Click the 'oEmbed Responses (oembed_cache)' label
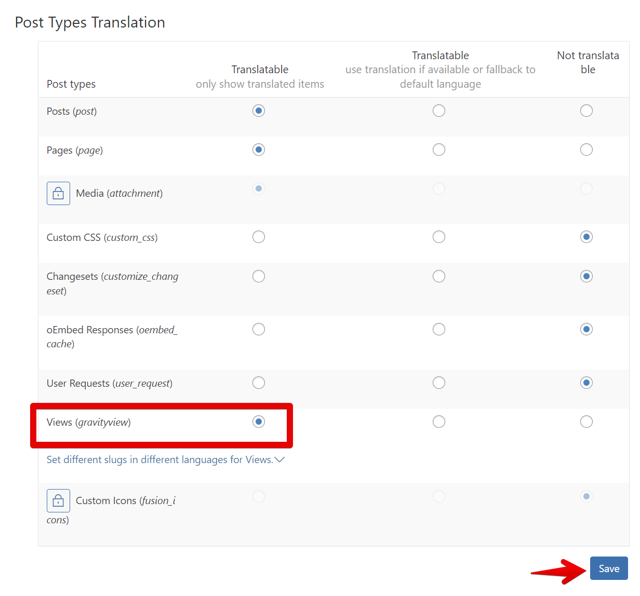 pos(112,337)
